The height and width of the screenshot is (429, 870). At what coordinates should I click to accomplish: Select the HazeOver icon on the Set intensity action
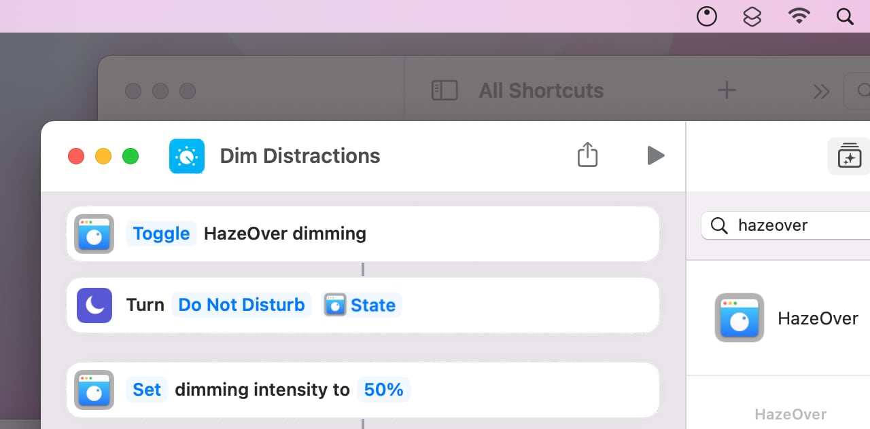94,390
